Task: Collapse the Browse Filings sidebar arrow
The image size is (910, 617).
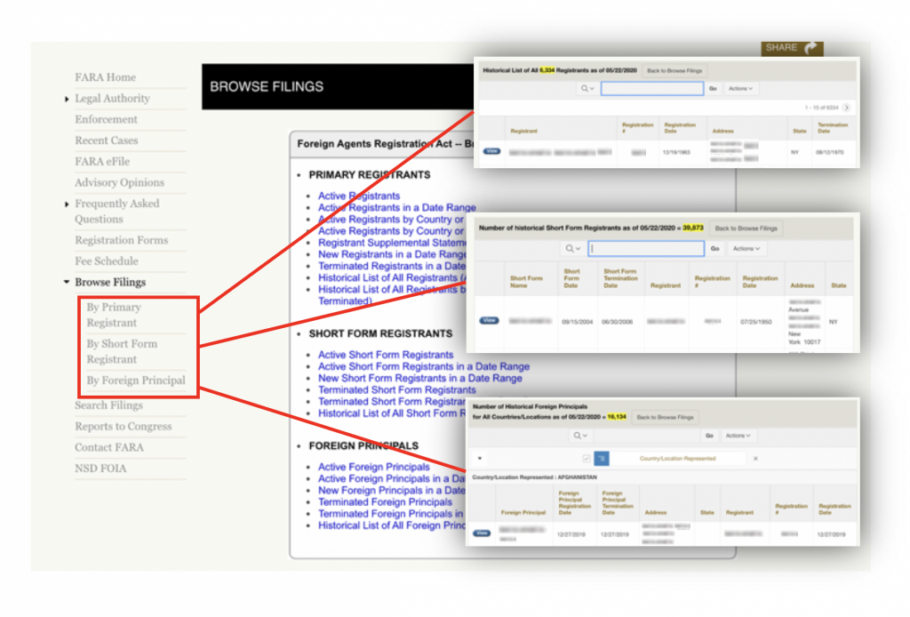Action: click(67, 282)
